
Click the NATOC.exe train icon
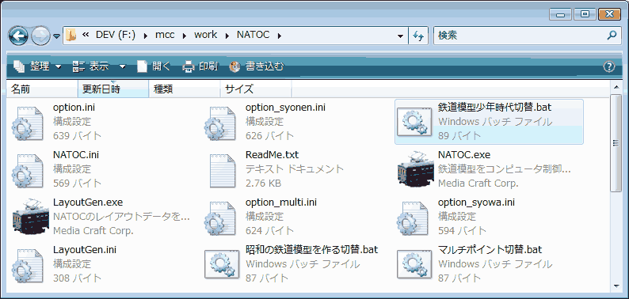[x=415, y=169]
